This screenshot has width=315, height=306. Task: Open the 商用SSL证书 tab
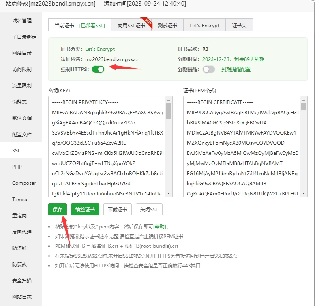click(131, 25)
